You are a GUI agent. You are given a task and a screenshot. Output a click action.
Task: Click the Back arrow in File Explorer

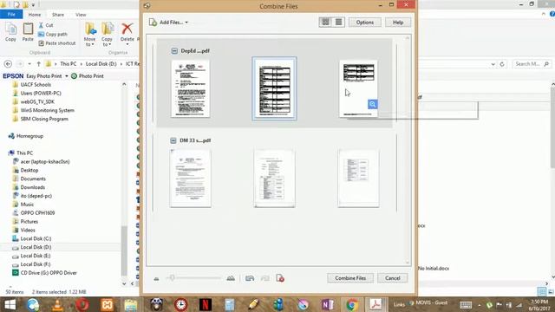pos(8,64)
